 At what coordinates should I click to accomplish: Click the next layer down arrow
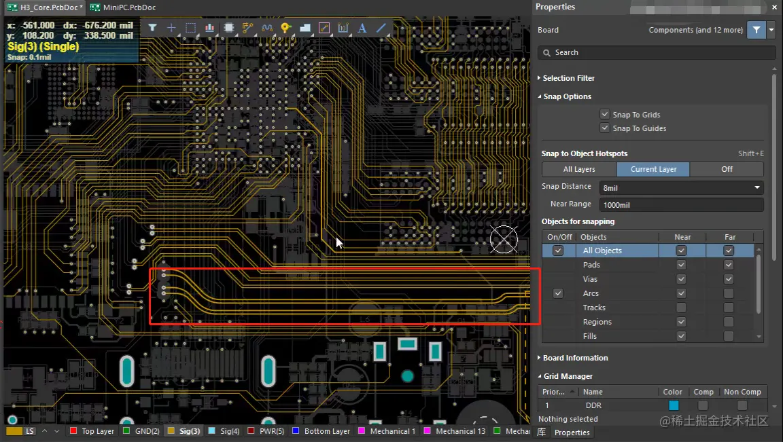56,431
